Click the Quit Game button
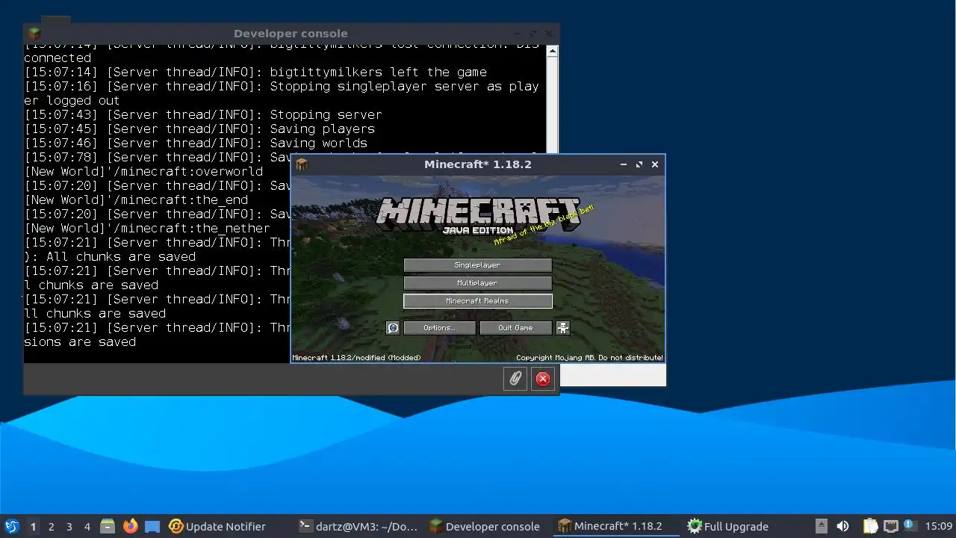This screenshot has width=956, height=538. point(516,328)
